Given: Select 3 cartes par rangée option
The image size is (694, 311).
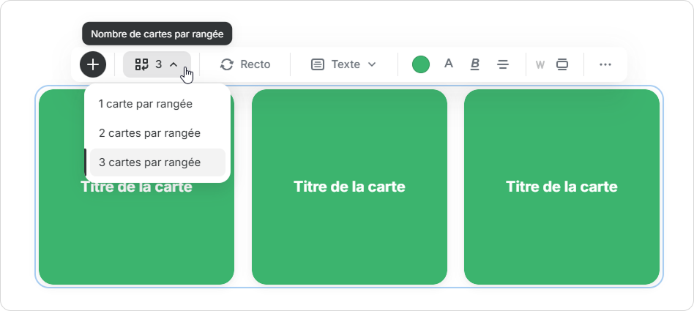Looking at the screenshot, I should [x=149, y=162].
